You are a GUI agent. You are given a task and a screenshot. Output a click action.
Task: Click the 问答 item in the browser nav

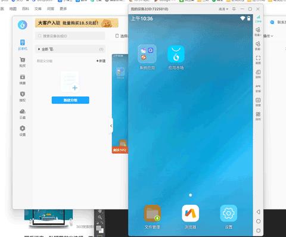point(51,9)
